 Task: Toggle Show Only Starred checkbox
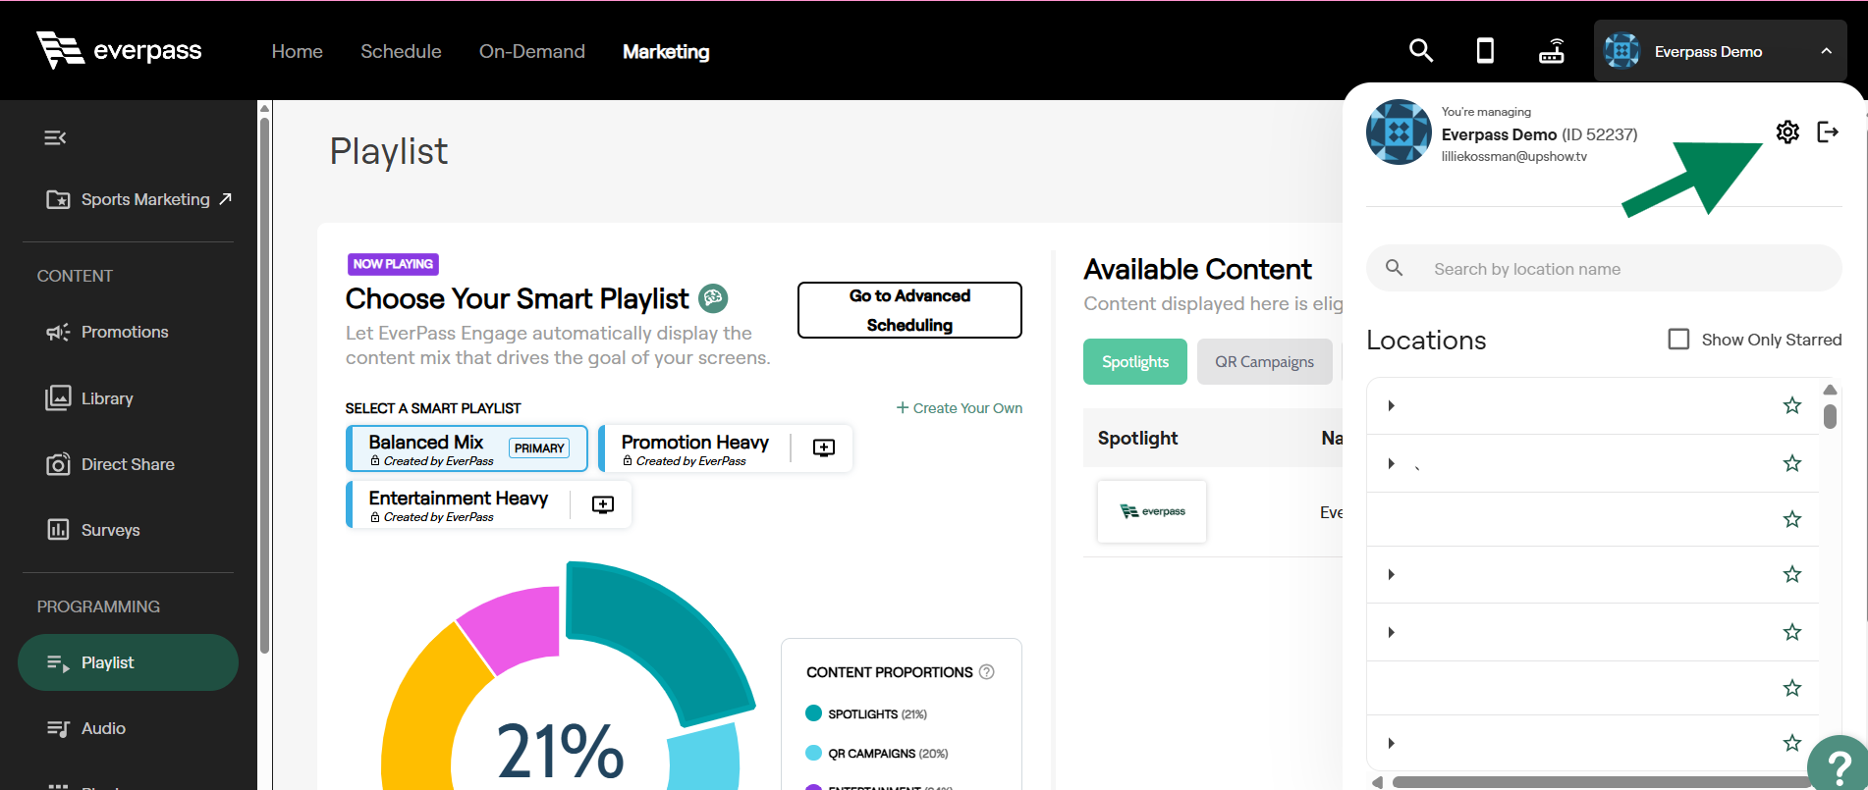click(x=1679, y=339)
